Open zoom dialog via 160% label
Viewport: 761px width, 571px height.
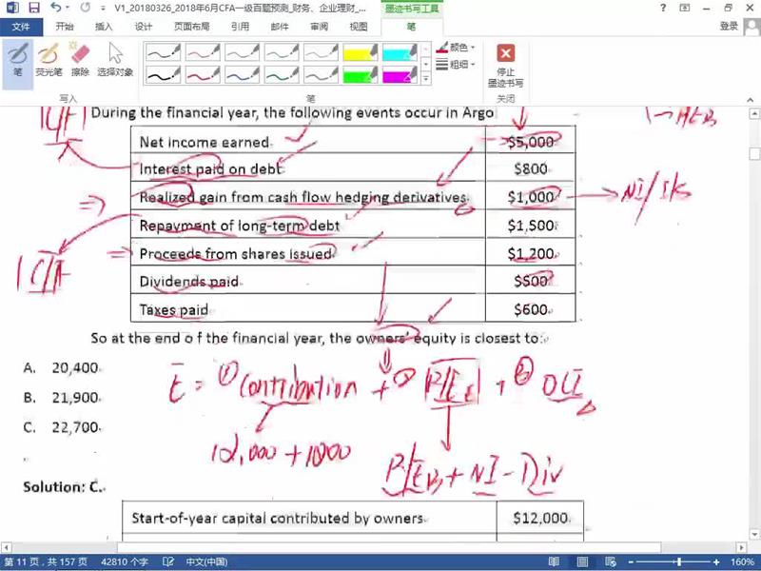(x=742, y=562)
